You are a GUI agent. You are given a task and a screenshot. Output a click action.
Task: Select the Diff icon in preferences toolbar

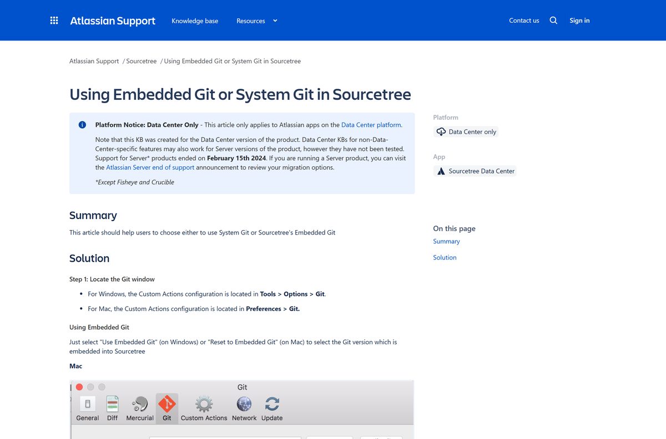(113, 404)
